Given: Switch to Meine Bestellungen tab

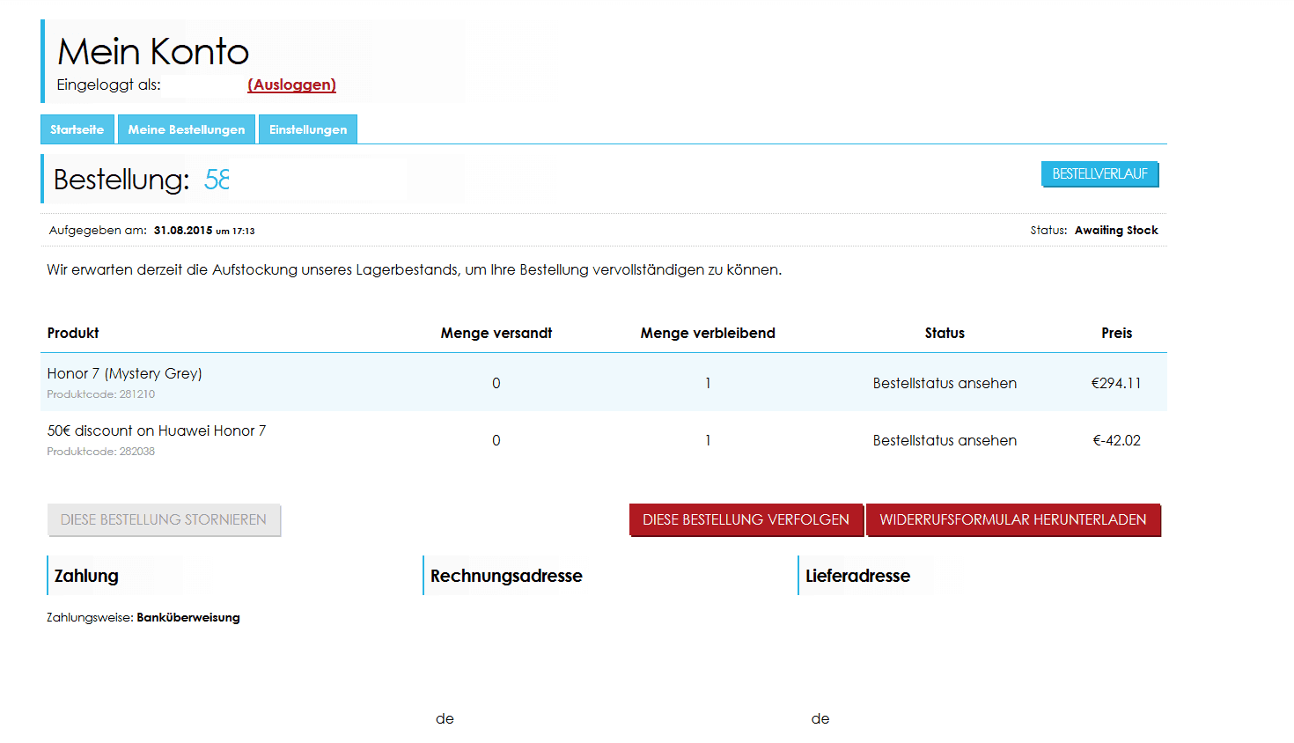Looking at the screenshot, I should [x=187, y=129].
